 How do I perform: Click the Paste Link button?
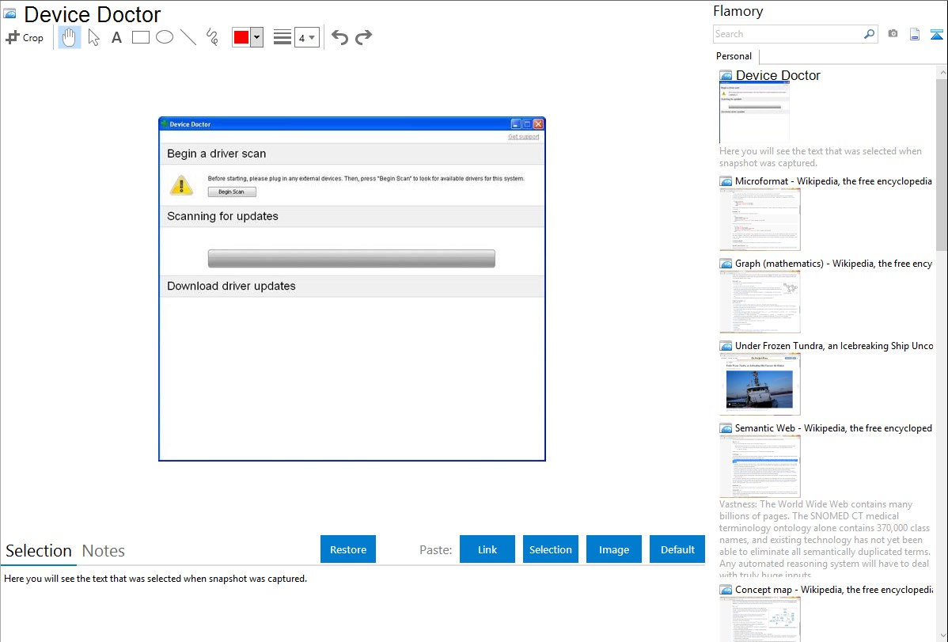pyautogui.click(x=487, y=549)
